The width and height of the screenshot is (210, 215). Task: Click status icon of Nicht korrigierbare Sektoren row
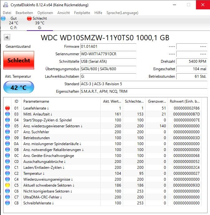(x=7, y=191)
